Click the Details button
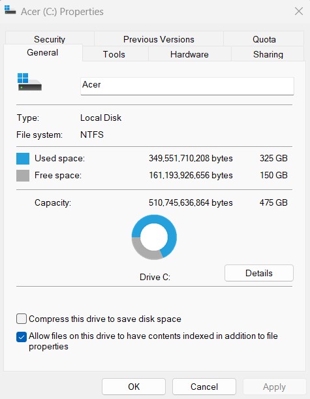The image size is (310, 399). click(259, 273)
